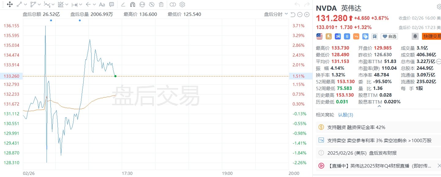The image size is (441, 177).
Task: Set a price alert with the bell
Action: click(415, 36)
